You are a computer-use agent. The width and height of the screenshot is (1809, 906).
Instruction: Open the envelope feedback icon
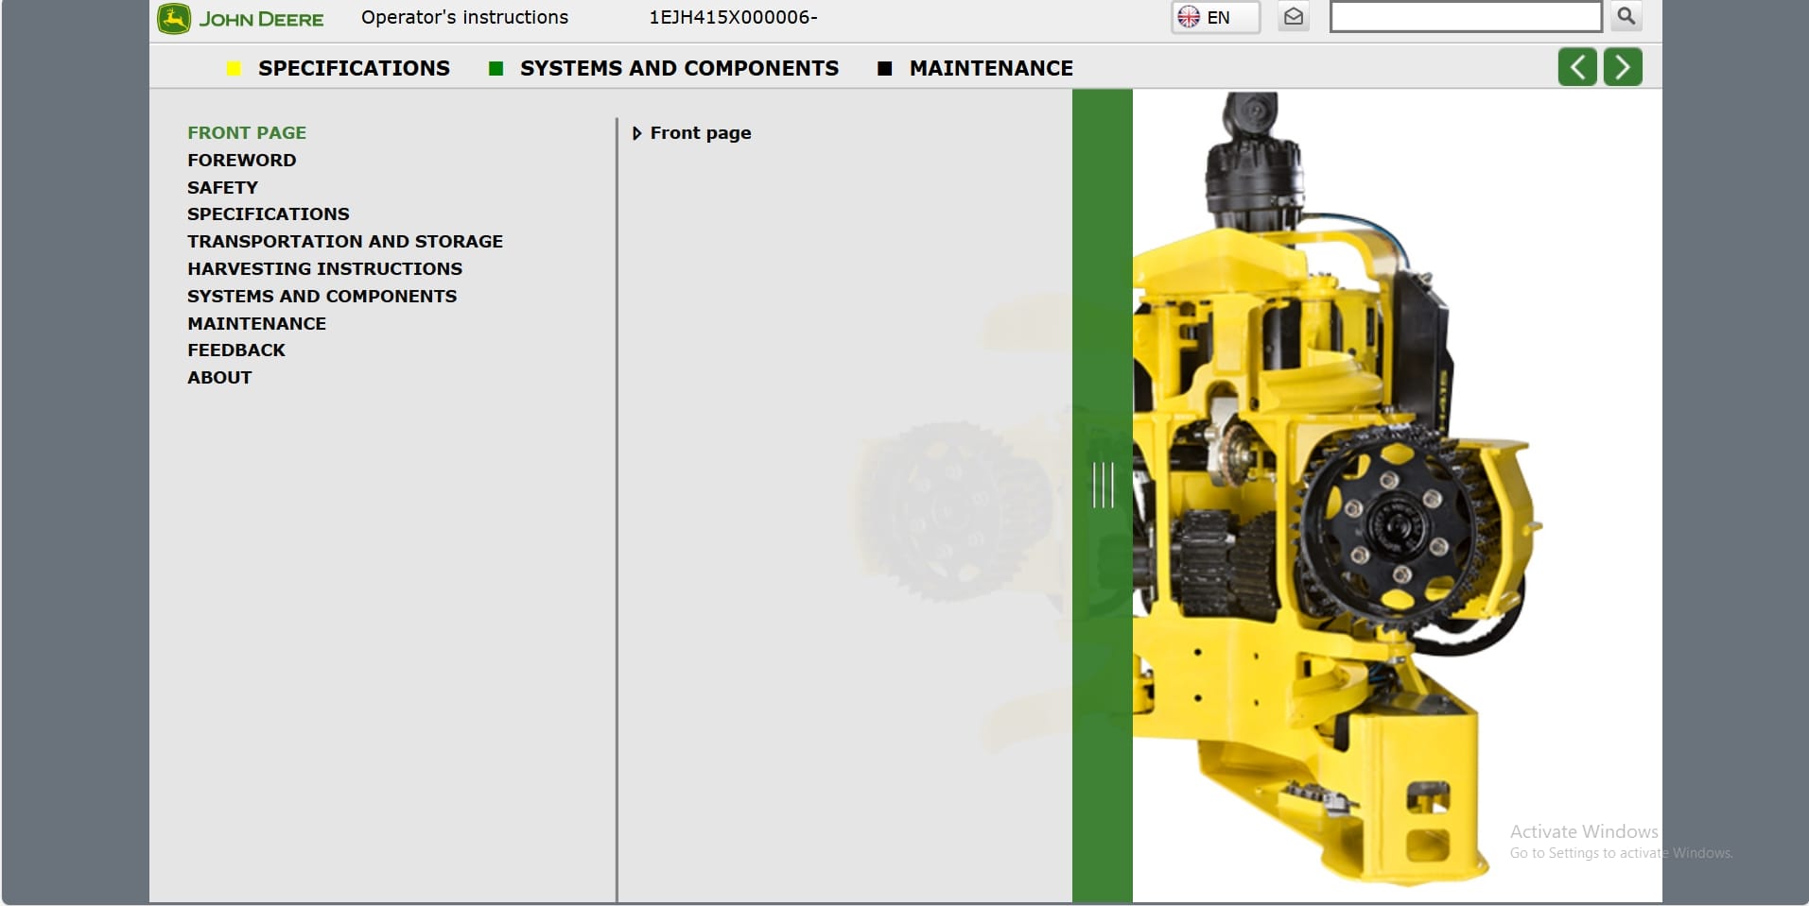[x=1294, y=17]
